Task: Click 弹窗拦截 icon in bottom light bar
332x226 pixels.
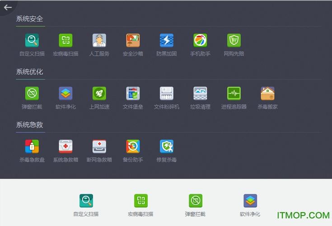Action: [196, 201]
